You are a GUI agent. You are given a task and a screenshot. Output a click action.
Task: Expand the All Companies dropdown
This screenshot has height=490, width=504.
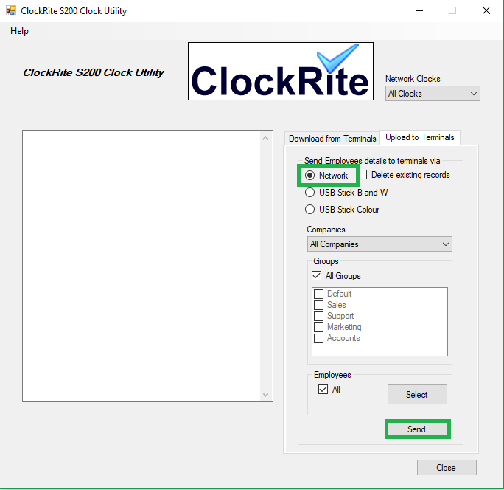pos(379,244)
